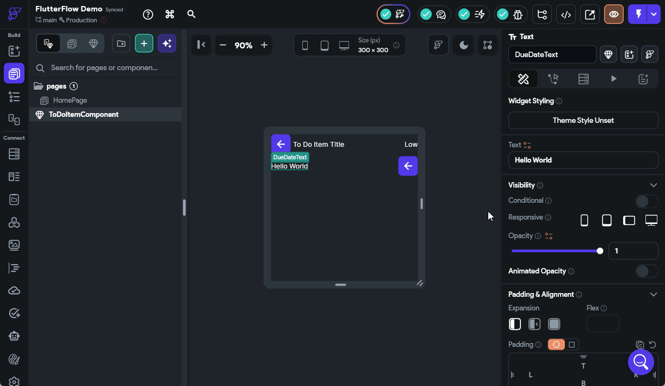Image resolution: width=665 pixels, height=386 pixels.
Task: Open the dropdown arrow beside lightning button
Action: [x=654, y=14]
